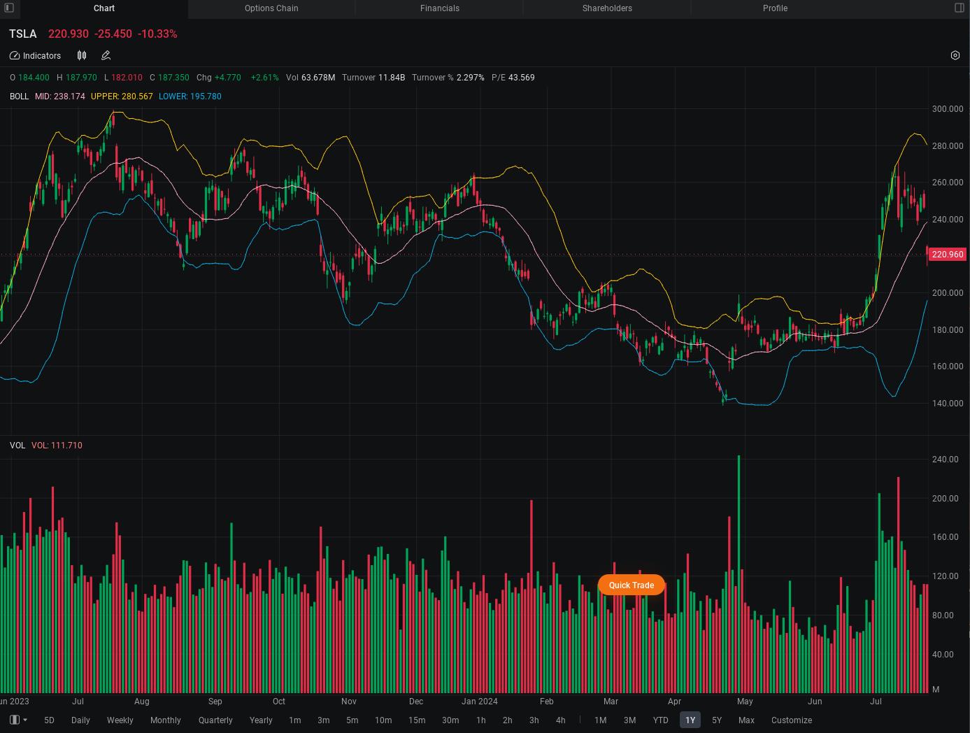Click the orange Quick Trade button
Viewport: 970px width, 733px height.
(632, 585)
